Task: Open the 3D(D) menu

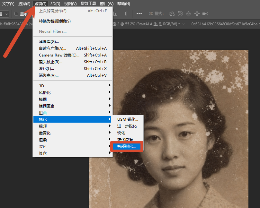Action: pyautogui.click(x=55, y=4)
